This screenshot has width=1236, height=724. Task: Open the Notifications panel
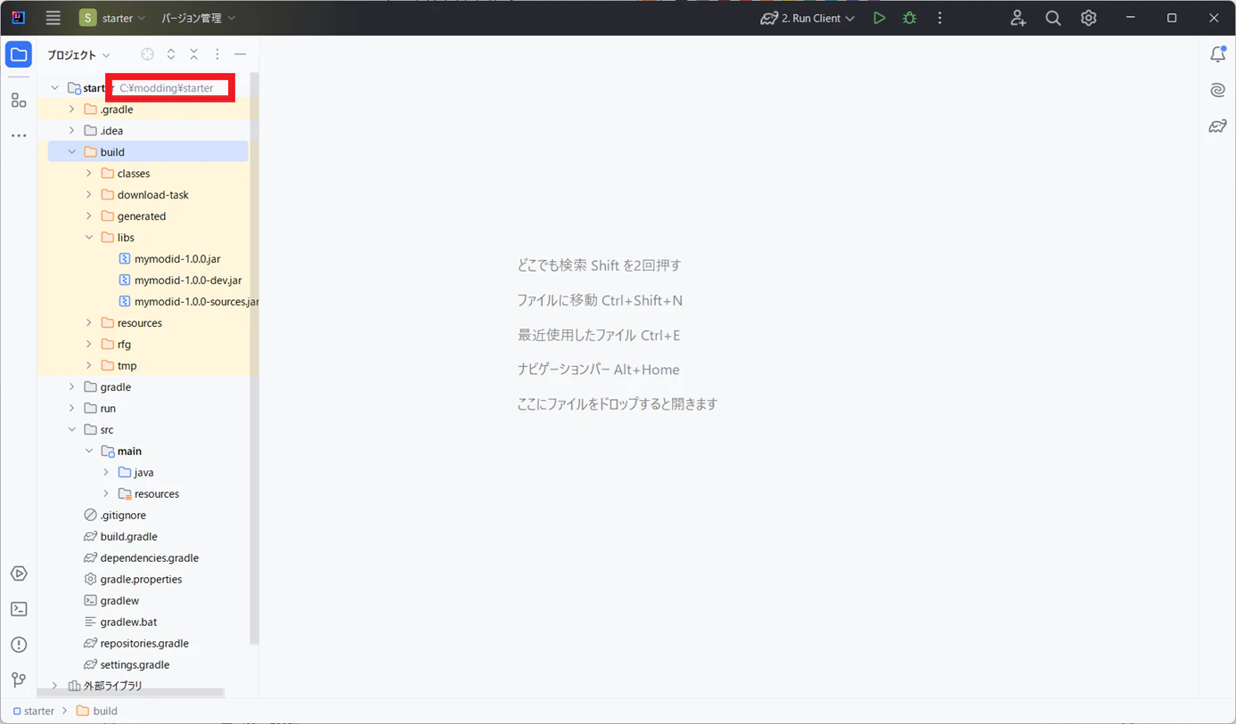pos(1217,54)
